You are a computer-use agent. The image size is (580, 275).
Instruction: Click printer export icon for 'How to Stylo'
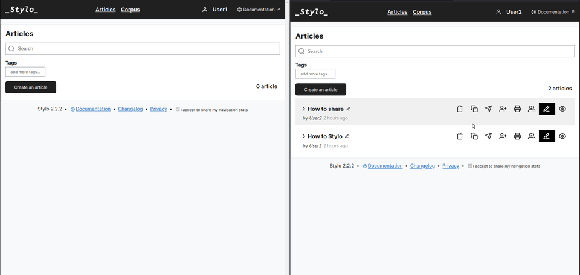517,136
